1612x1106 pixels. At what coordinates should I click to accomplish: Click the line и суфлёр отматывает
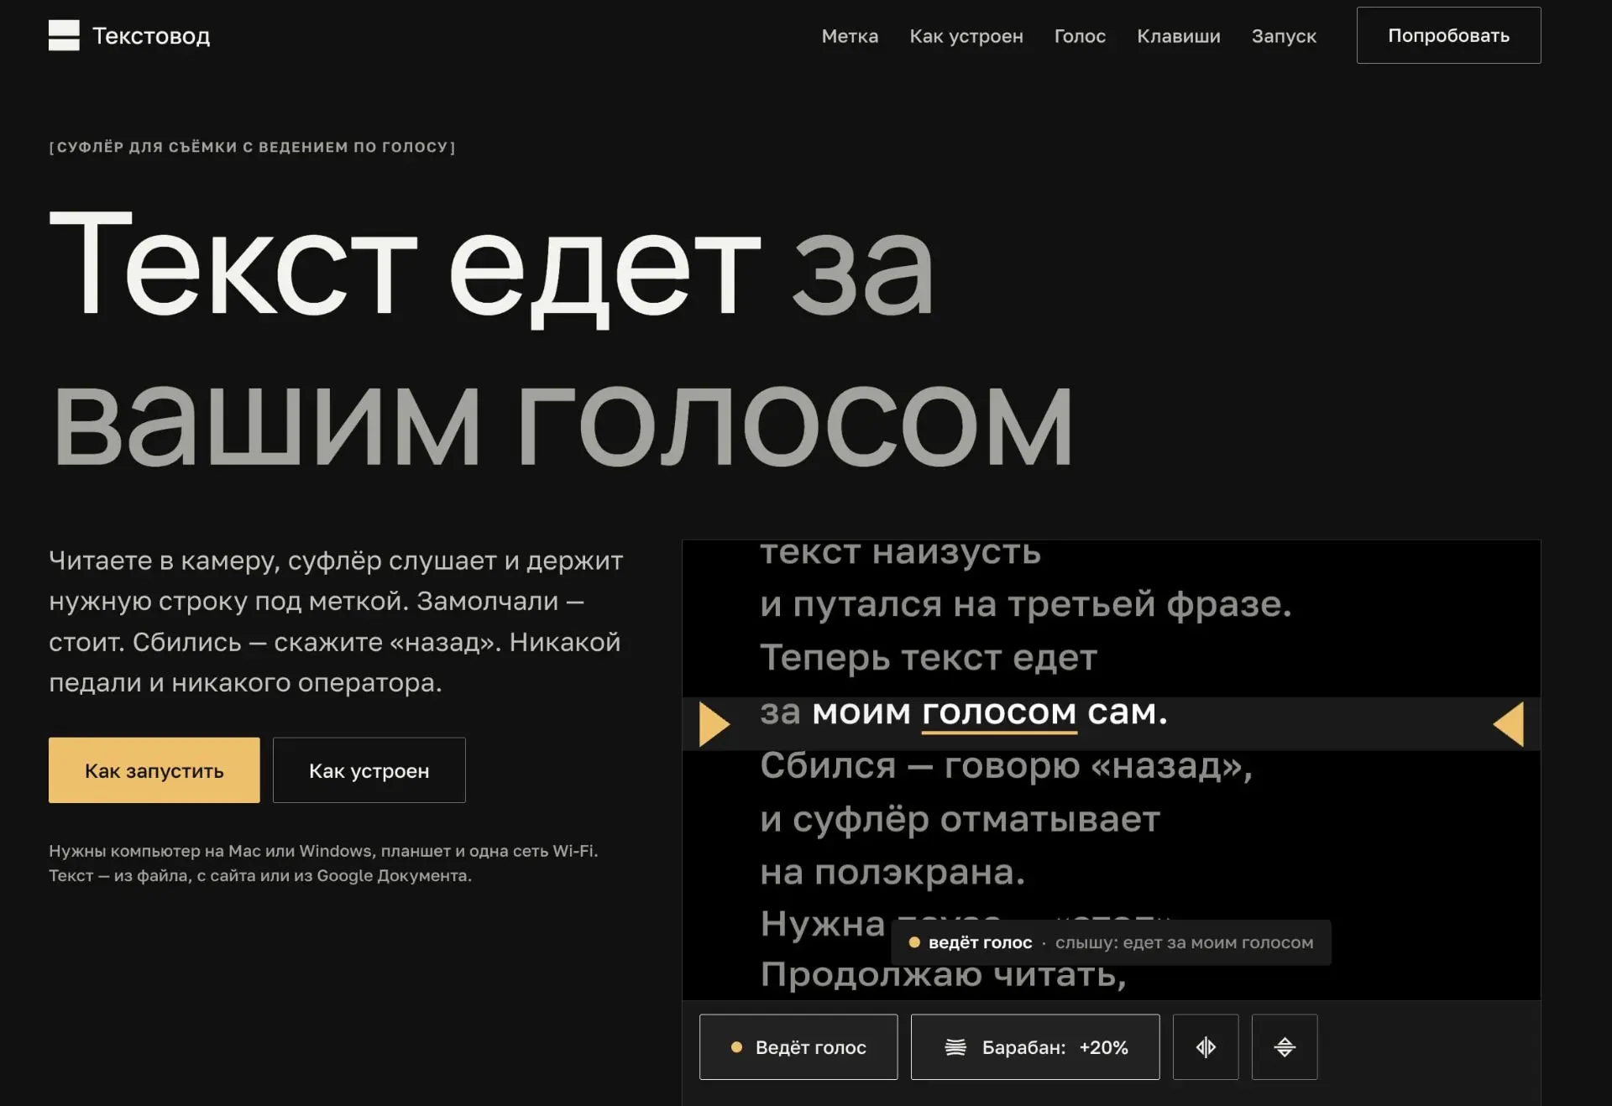click(x=960, y=819)
